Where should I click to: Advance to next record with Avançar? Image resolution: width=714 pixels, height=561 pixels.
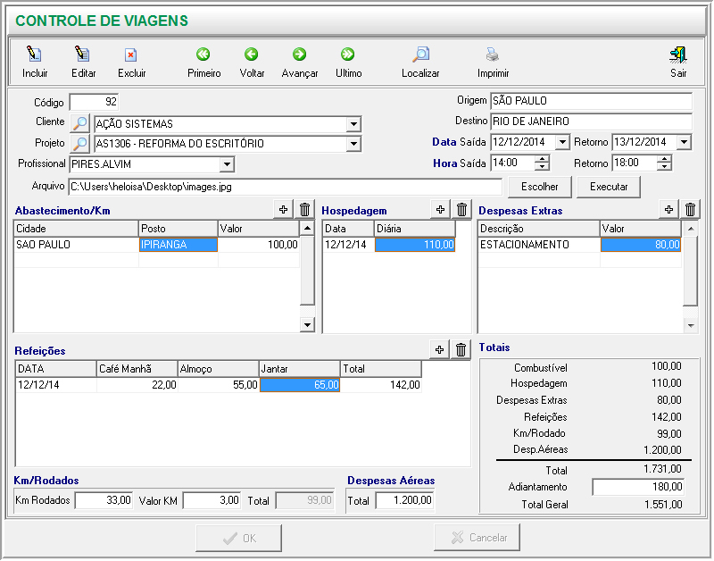point(299,54)
